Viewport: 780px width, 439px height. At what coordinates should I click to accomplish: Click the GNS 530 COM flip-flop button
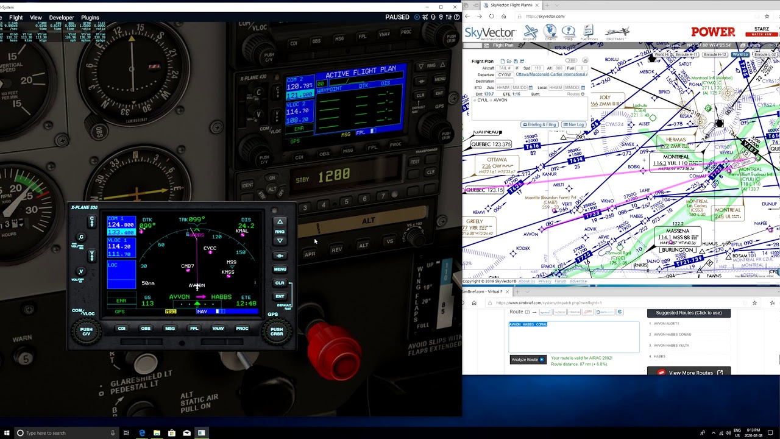(92, 221)
